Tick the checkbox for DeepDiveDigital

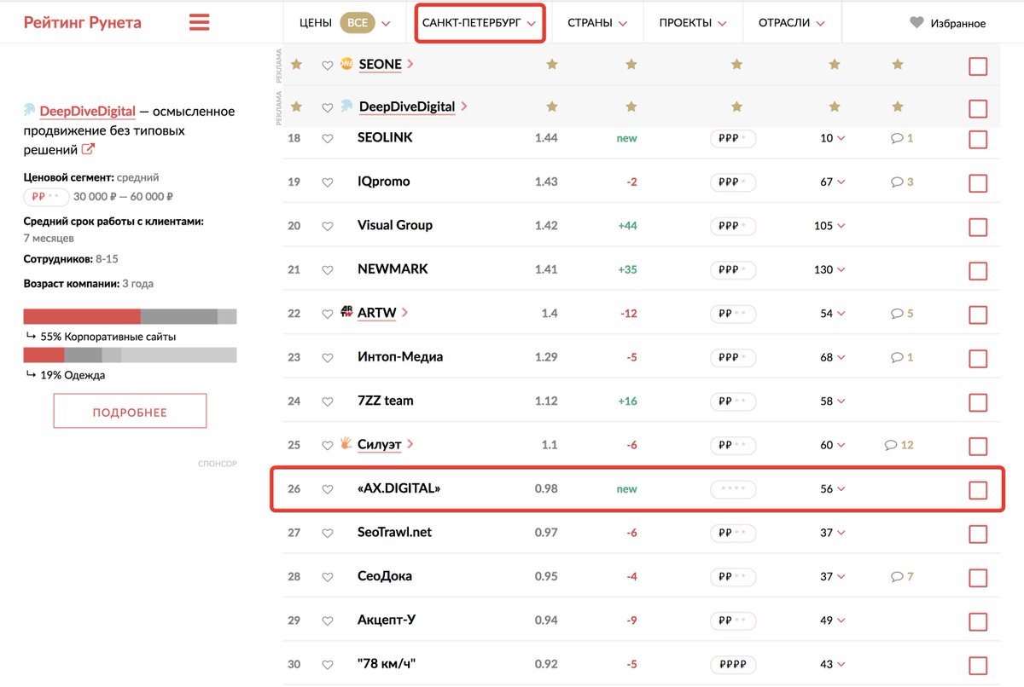(978, 108)
